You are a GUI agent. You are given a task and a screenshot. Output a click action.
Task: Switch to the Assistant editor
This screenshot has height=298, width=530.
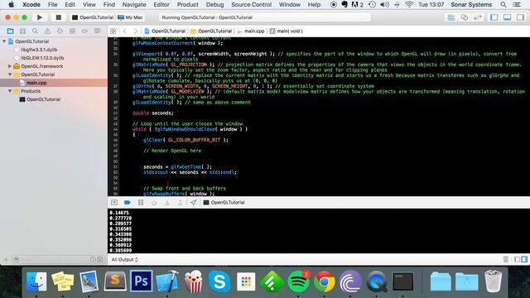click(465, 17)
